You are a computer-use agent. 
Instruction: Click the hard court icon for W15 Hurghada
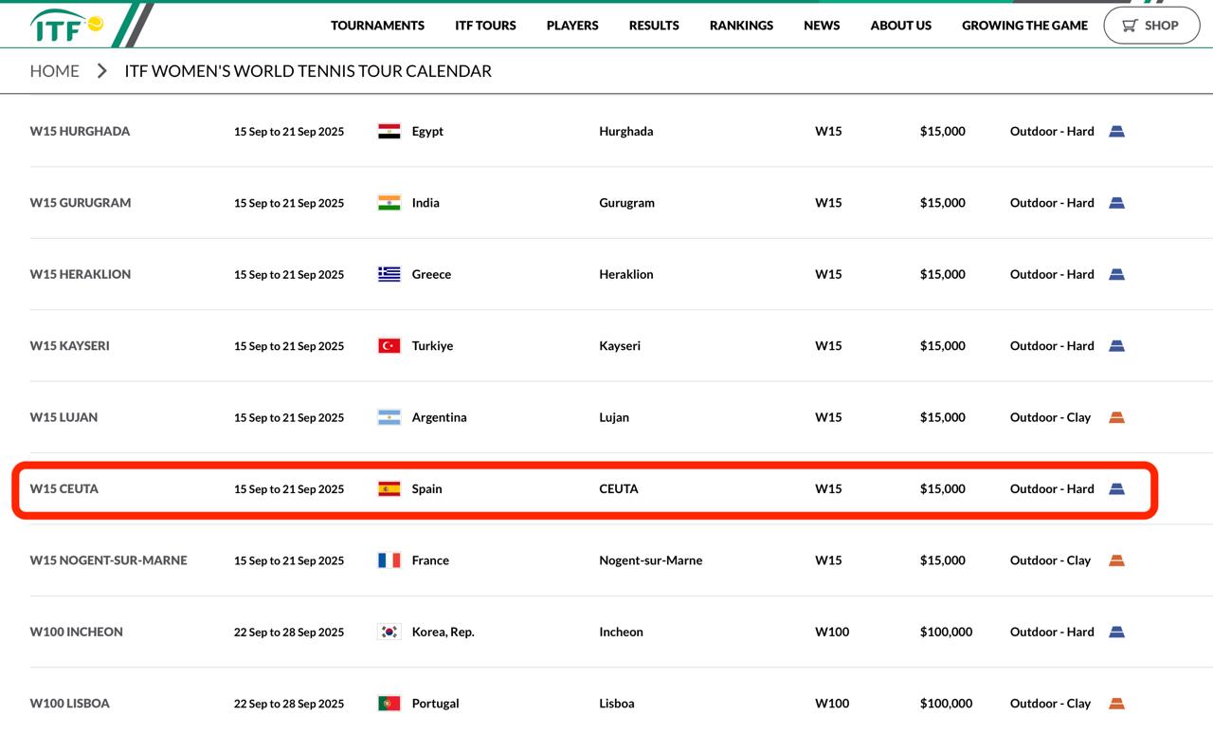1116,132
